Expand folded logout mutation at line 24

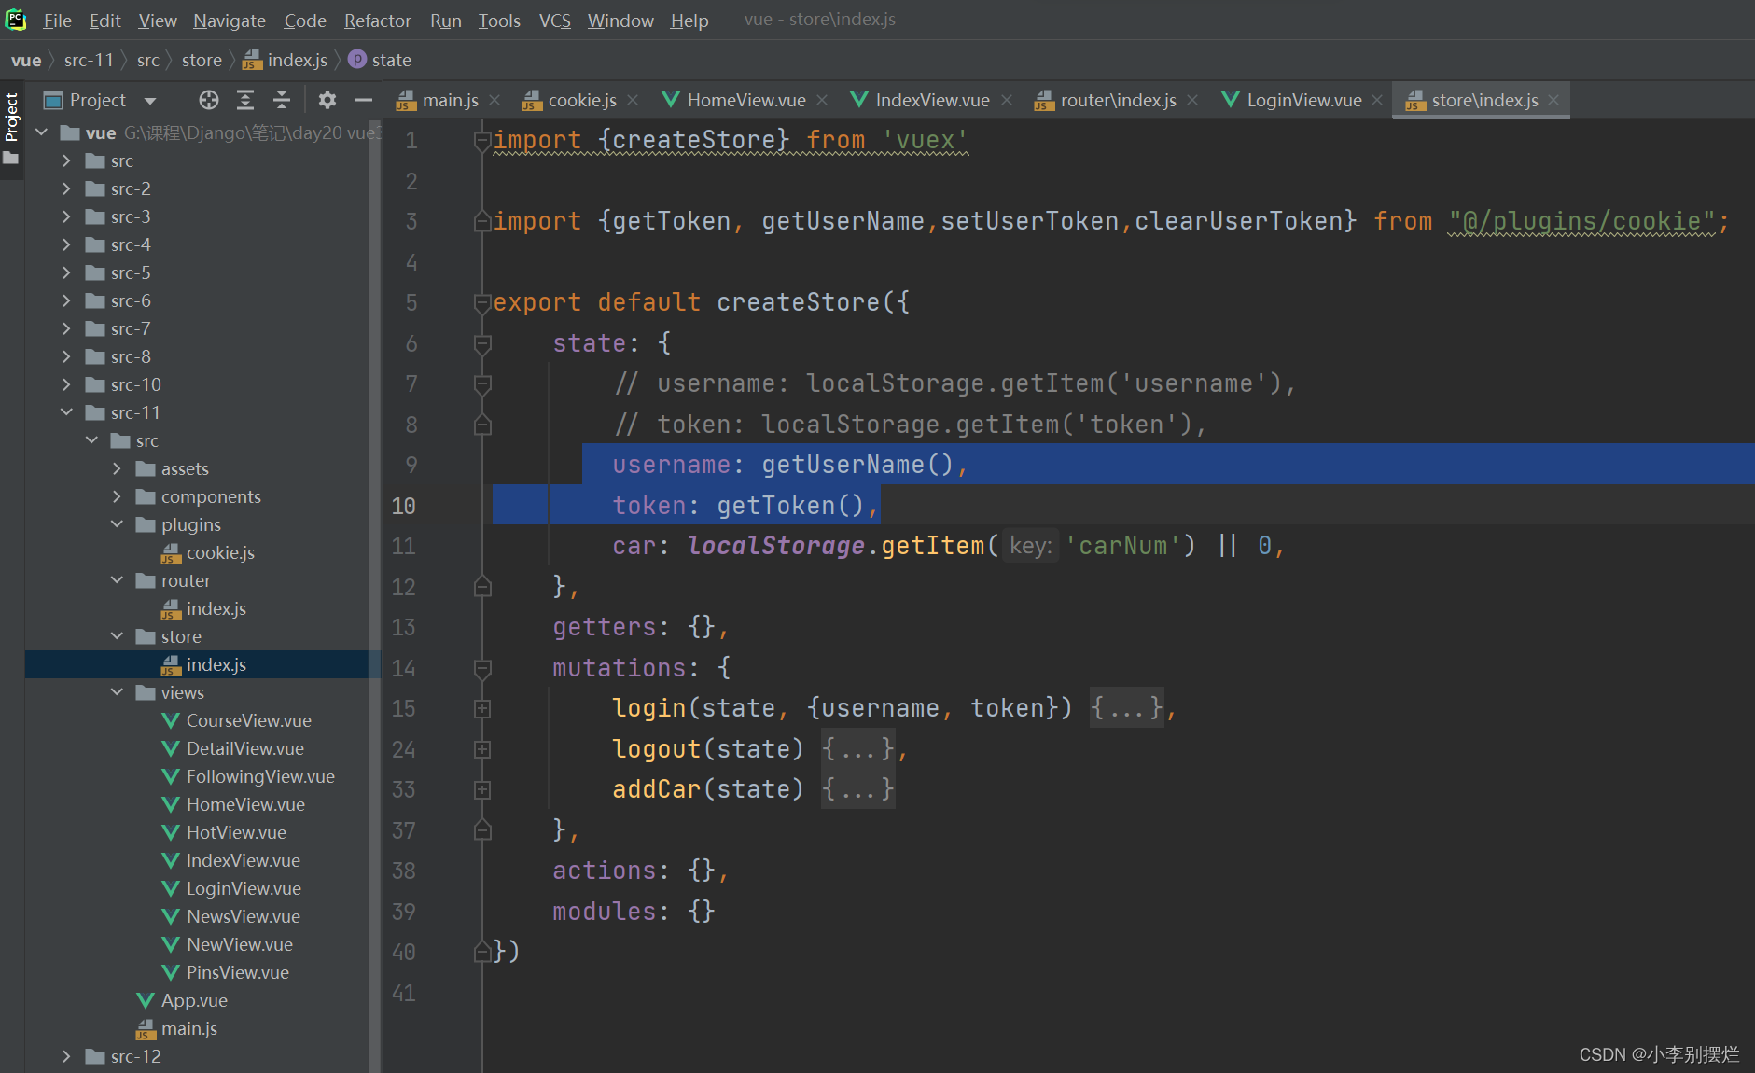482,749
